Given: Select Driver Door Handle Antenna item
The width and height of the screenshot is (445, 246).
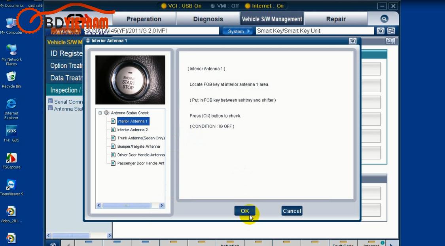Looking at the screenshot, I should point(141,155).
